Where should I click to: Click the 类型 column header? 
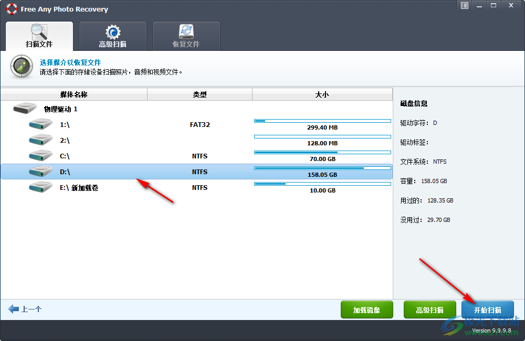199,94
